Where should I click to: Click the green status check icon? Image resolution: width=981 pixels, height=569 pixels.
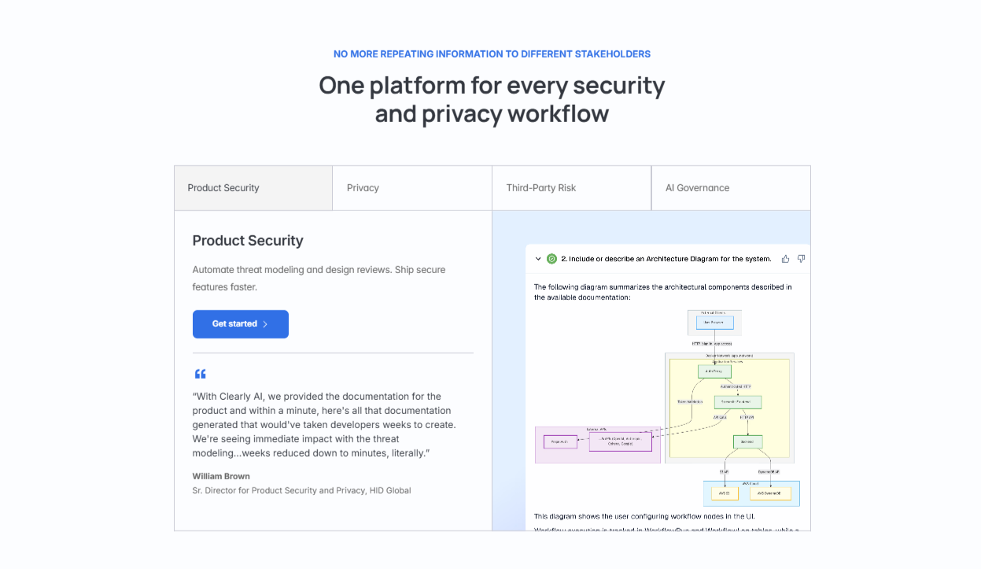coord(551,259)
